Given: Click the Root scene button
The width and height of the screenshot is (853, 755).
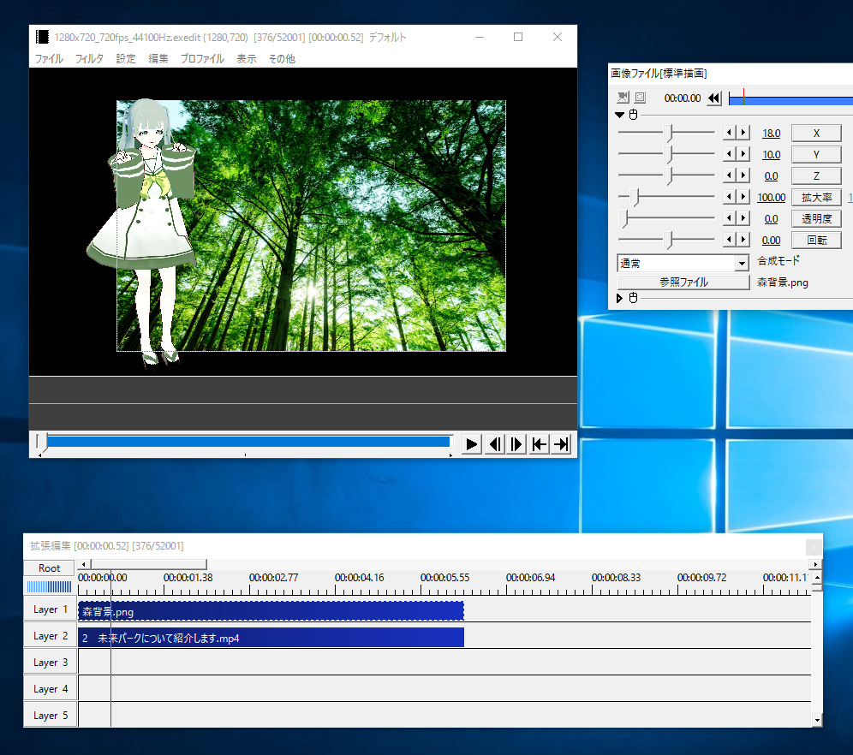Looking at the screenshot, I should point(49,568).
